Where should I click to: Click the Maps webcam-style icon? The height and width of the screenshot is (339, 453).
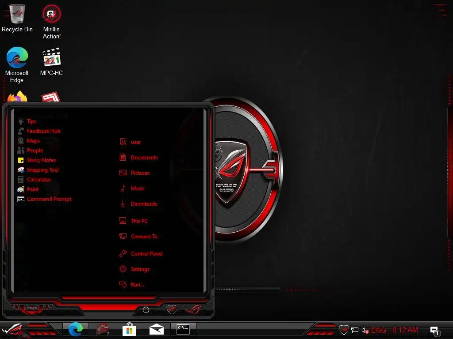21,141
